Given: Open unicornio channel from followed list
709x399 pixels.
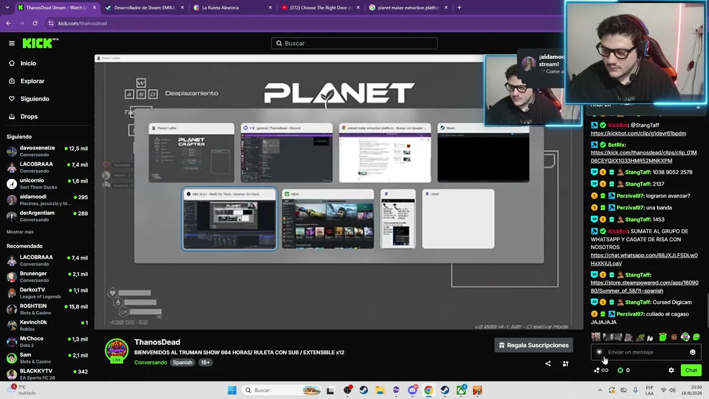Looking at the screenshot, I should 47,183.
